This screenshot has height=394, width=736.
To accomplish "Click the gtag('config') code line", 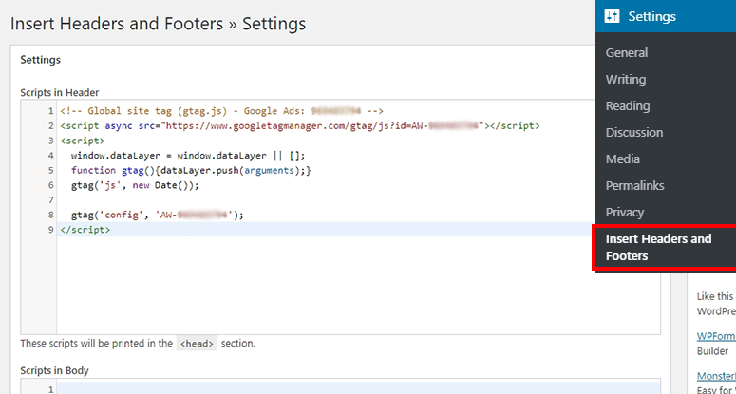I will tap(158, 215).
